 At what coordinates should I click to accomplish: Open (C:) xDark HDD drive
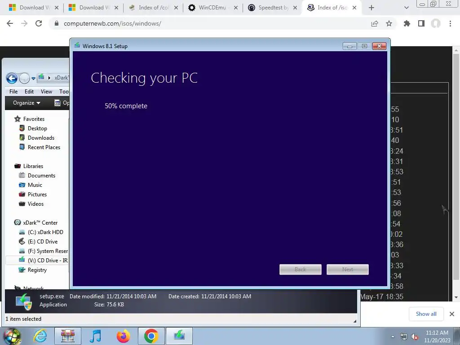[x=45, y=232]
